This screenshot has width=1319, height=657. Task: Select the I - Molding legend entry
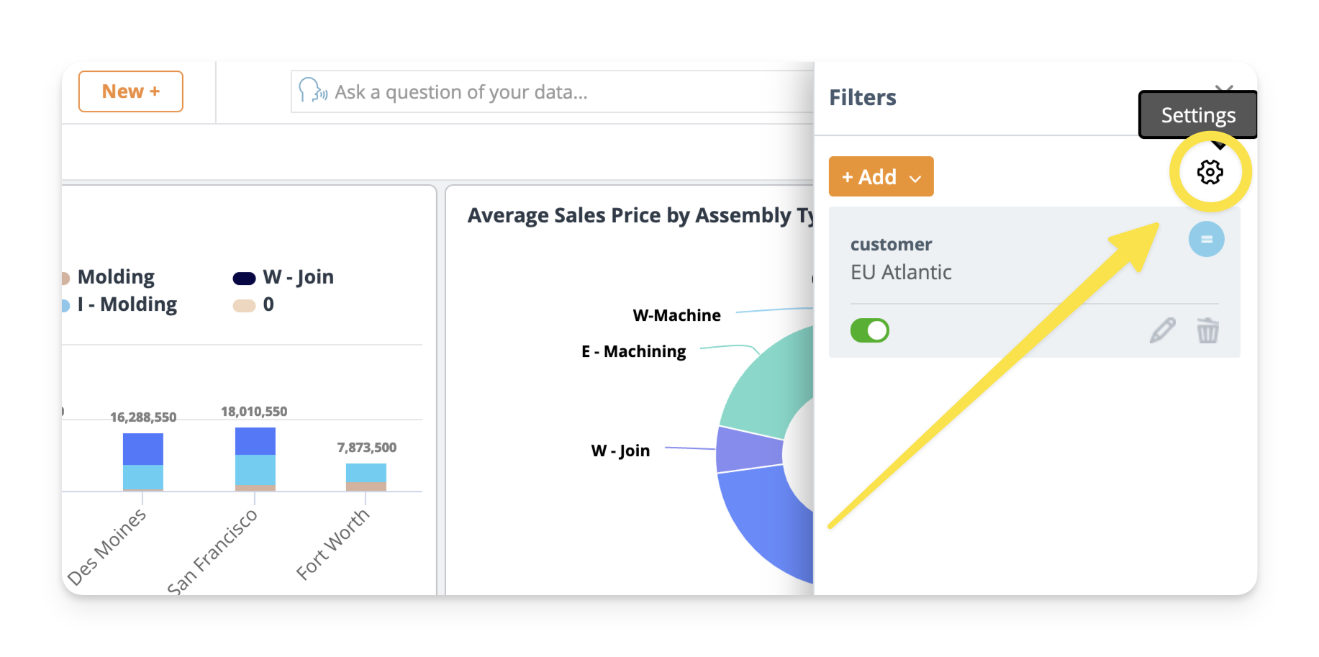pyautogui.click(x=127, y=304)
